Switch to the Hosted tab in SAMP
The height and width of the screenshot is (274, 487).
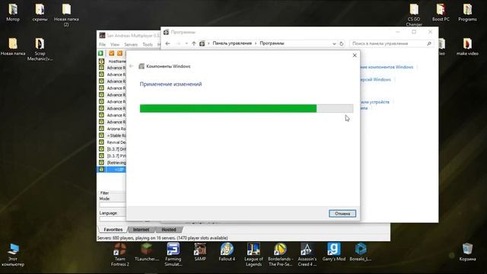pos(169,230)
